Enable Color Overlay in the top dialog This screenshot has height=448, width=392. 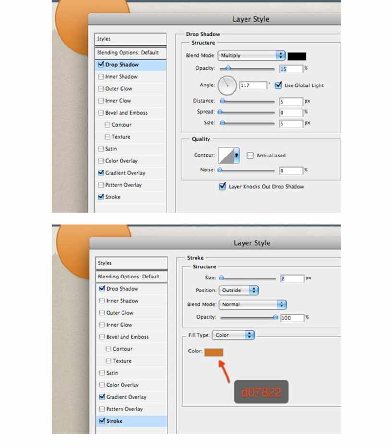[x=101, y=161]
